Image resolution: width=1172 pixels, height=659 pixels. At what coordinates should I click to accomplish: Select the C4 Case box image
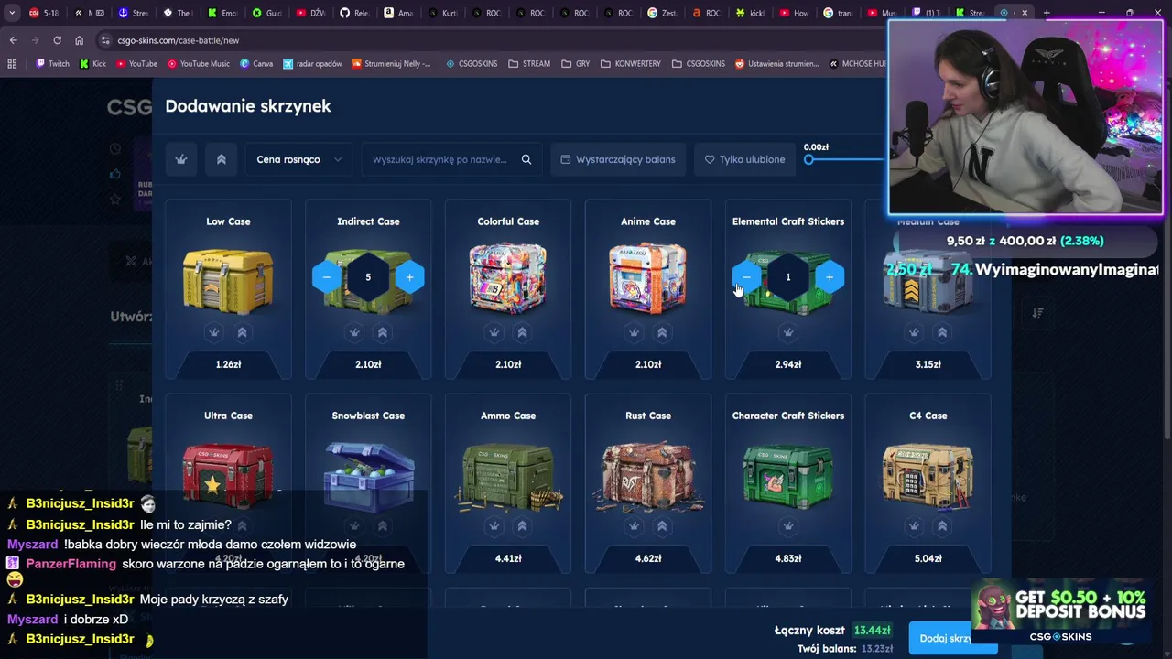pyautogui.click(x=928, y=476)
